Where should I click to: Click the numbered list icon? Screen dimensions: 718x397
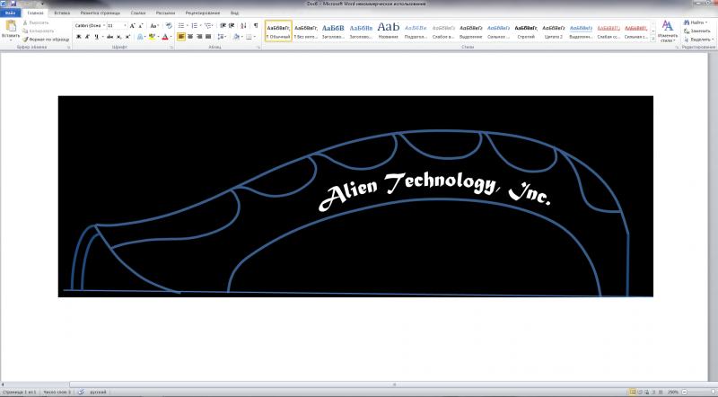(x=194, y=26)
